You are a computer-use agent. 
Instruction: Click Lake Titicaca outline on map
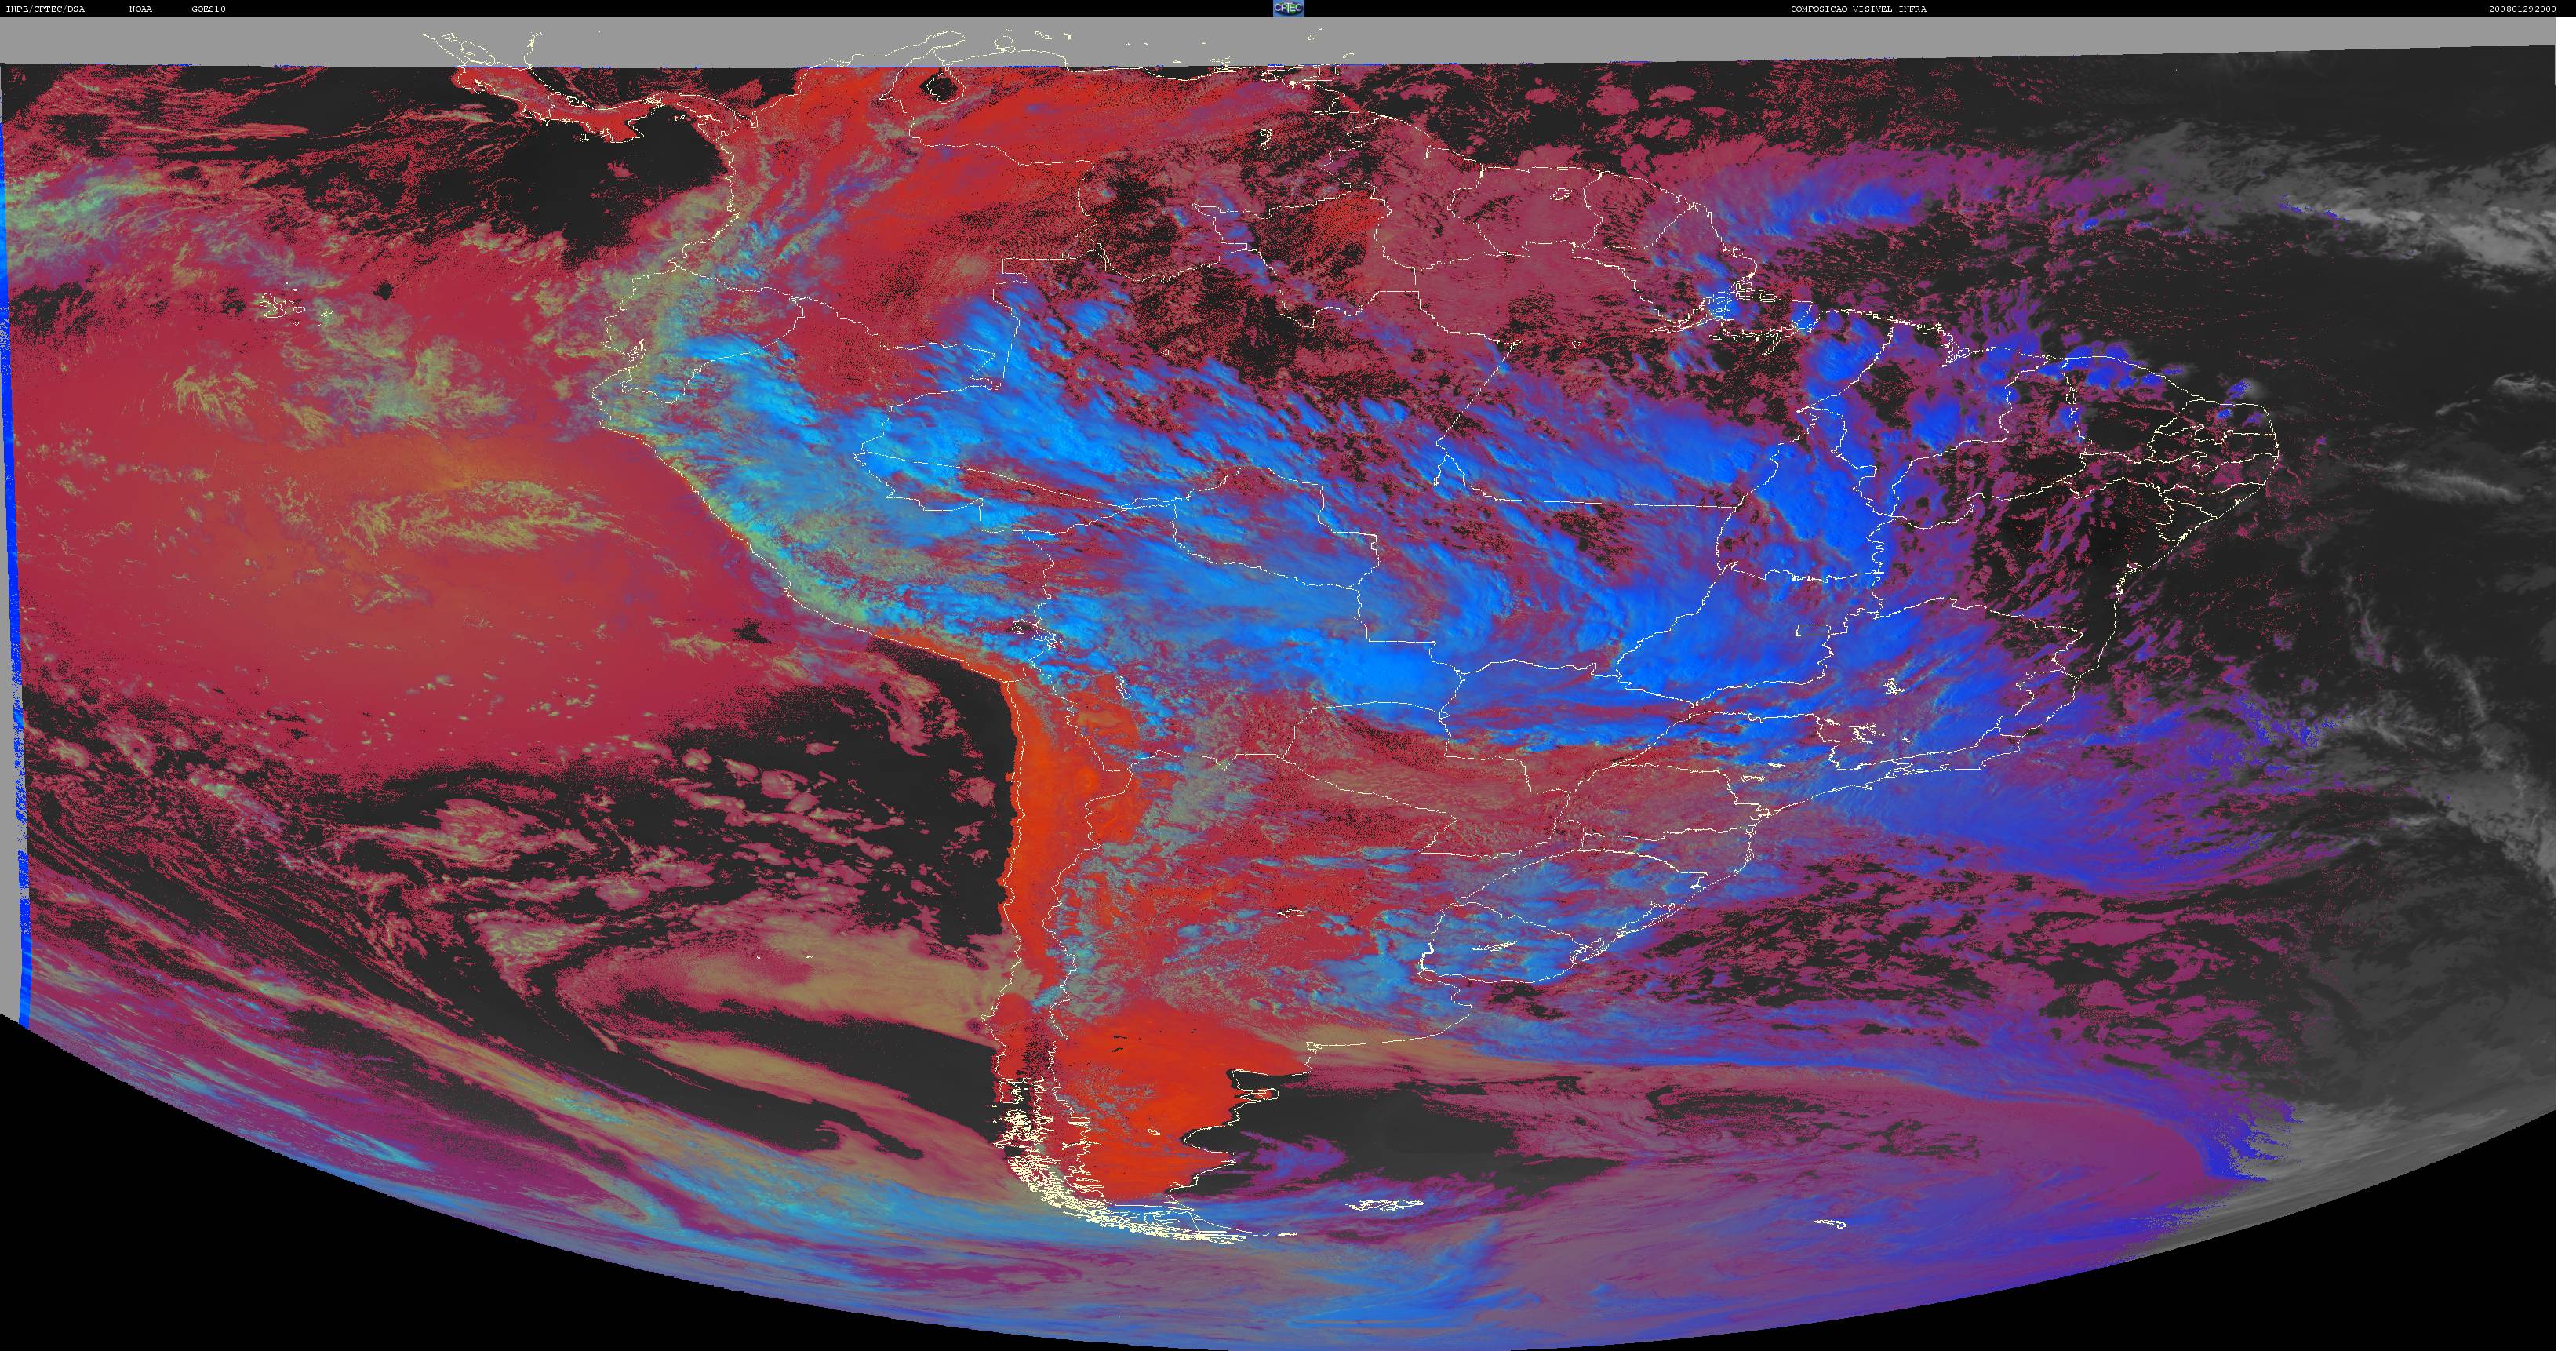[1024, 628]
